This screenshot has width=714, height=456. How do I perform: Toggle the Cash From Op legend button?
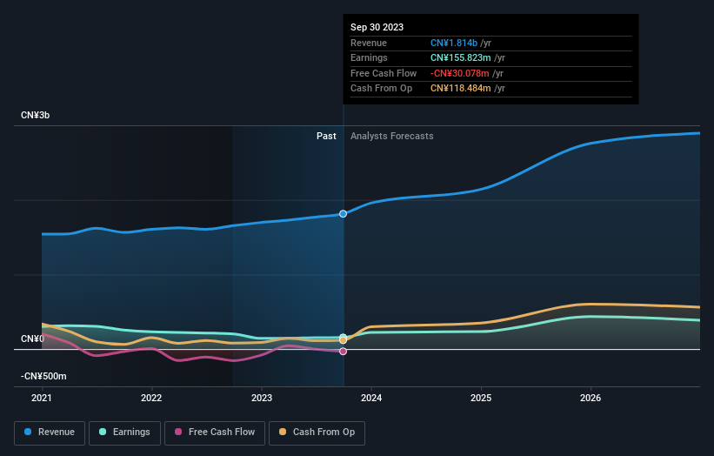317,433
